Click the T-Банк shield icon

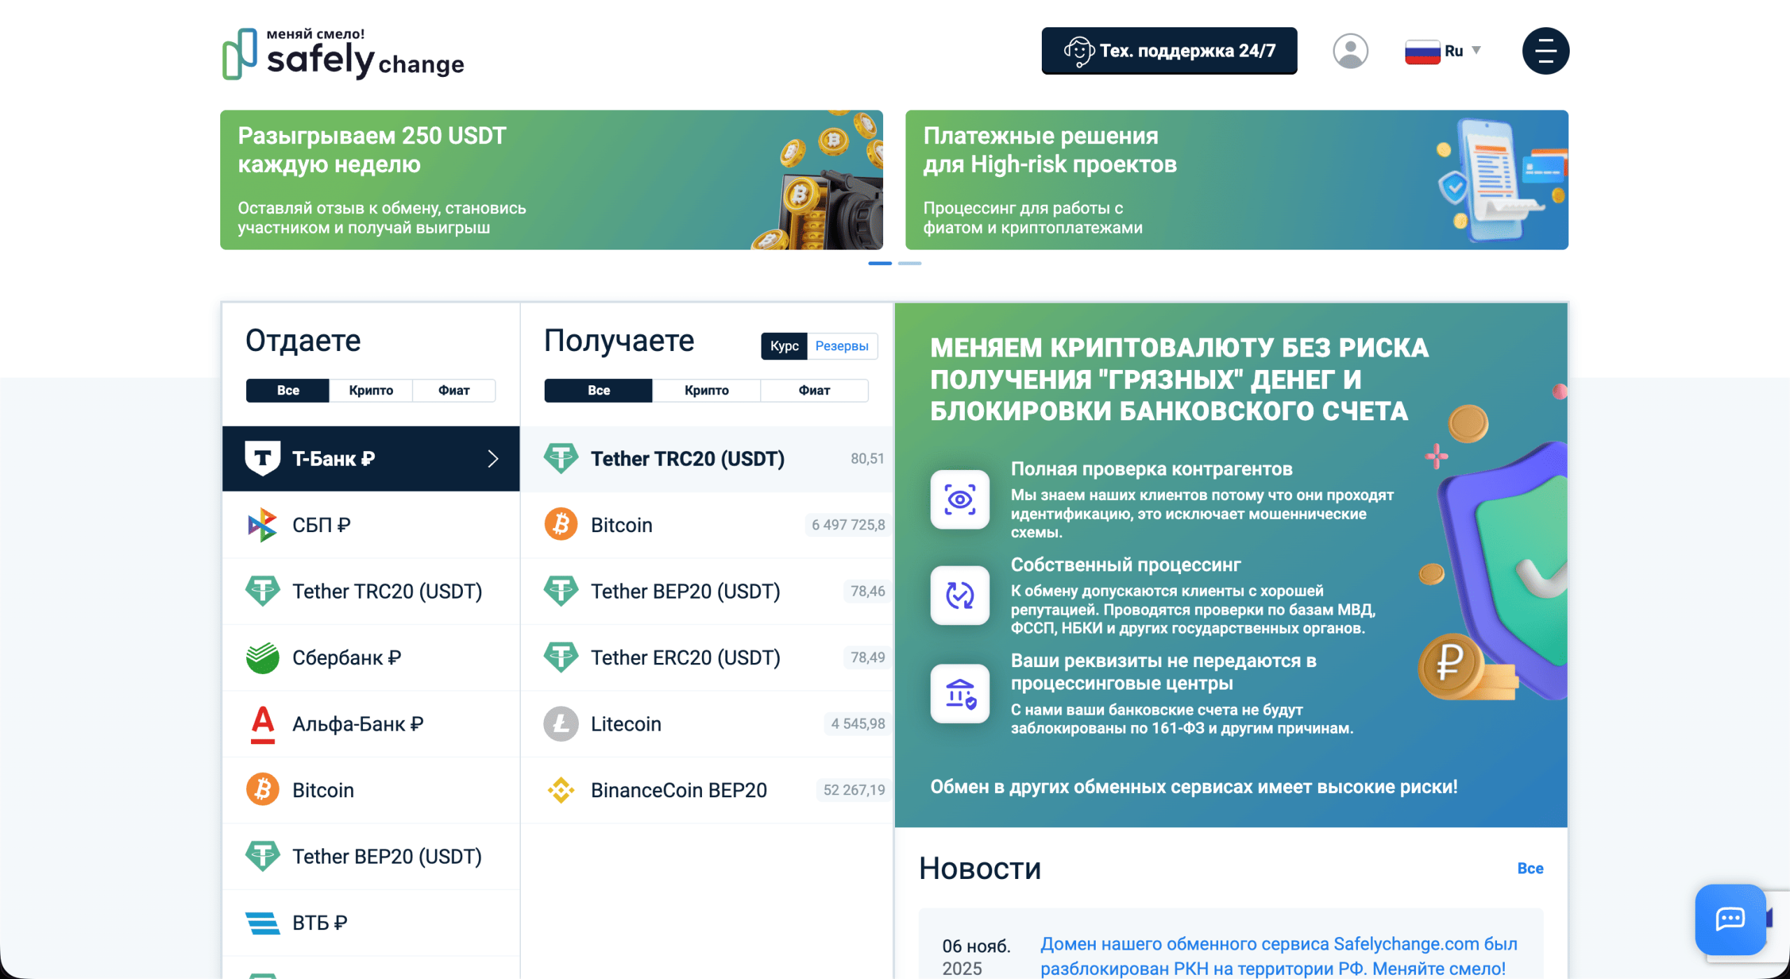[x=263, y=458]
